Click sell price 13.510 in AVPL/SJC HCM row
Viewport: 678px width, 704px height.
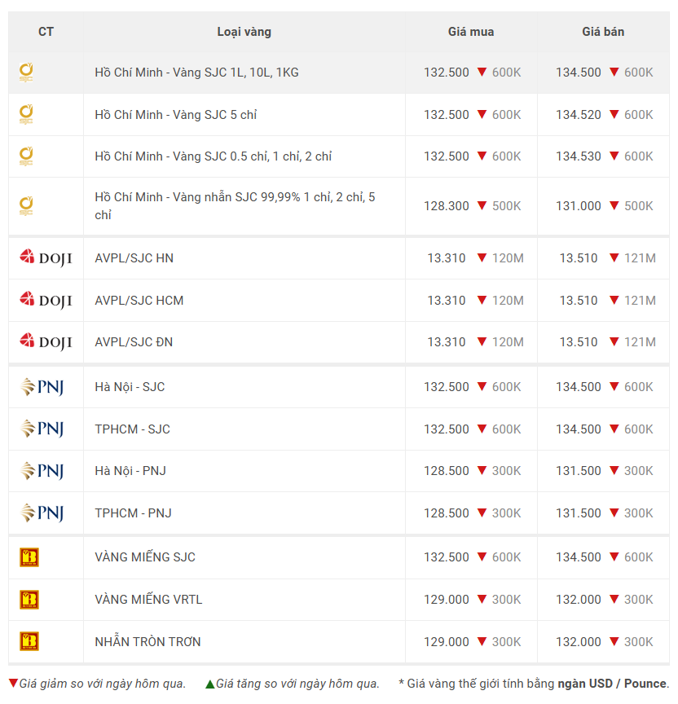coord(579,301)
